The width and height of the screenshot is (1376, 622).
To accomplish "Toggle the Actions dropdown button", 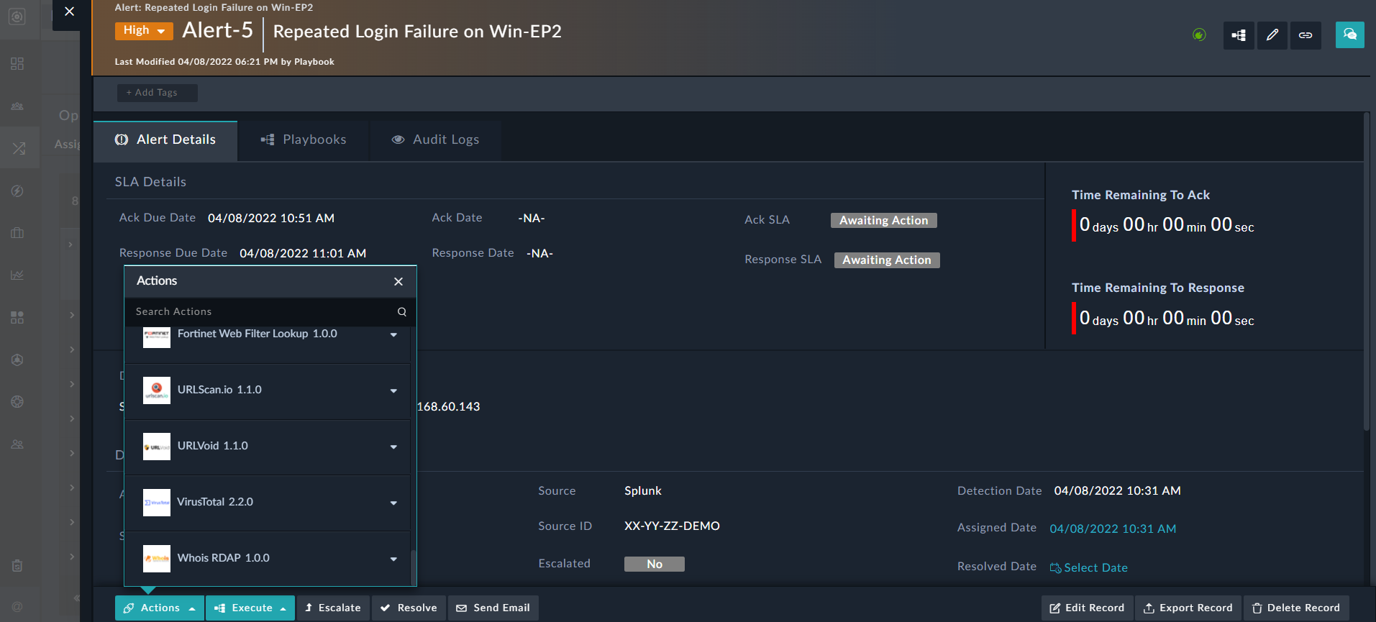I will click(x=159, y=608).
